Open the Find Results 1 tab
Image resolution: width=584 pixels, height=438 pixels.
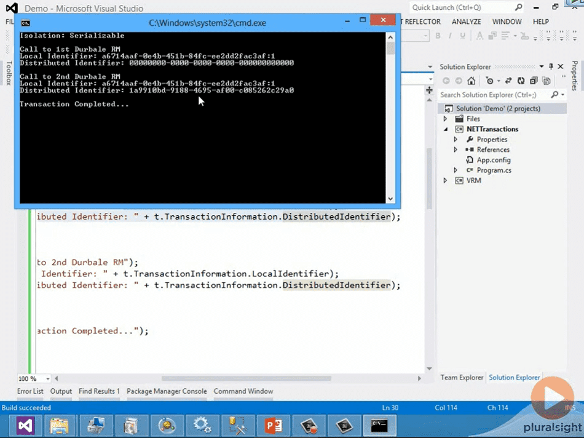point(99,391)
